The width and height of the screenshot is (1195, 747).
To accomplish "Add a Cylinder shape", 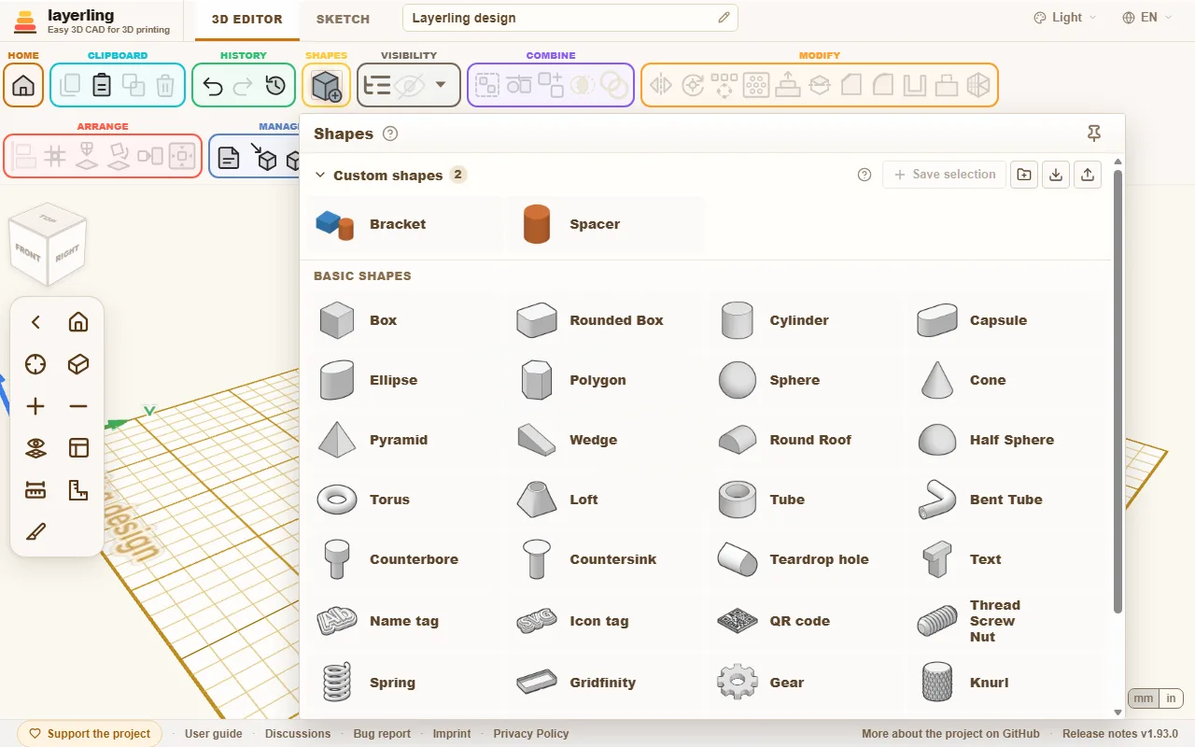I will (805, 320).
